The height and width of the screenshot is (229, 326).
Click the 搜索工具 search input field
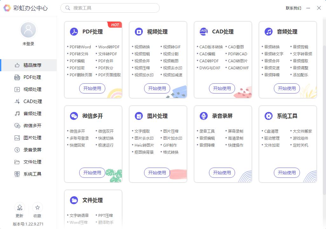110,8
